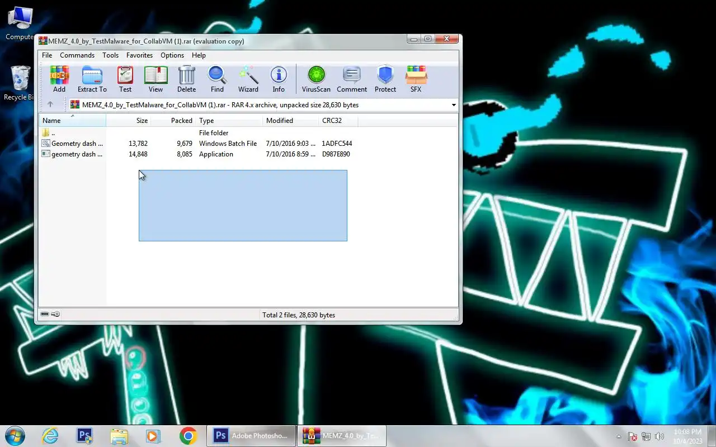This screenshot has height=447, width=716.
Task: Click the drive icon in status bar
Action: pyautogui.click(x=45, y=315)
